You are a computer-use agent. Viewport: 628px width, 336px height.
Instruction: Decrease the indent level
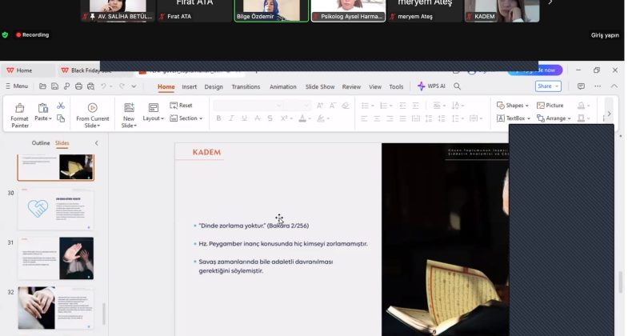pyautogui.click(x=402, y=106)
